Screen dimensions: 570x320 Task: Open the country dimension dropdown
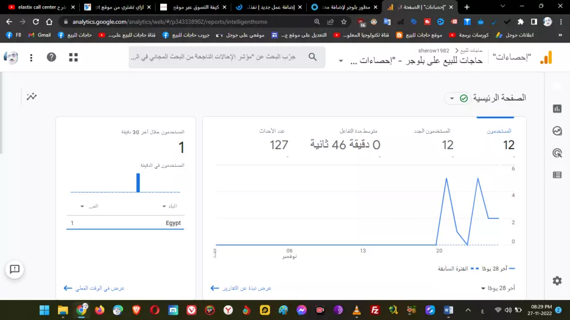pos(169,206)
